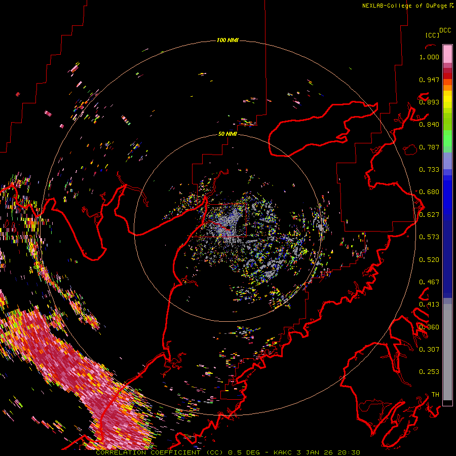Select the 0.733 legend value
The width and height of the screenshot is (456, 456).
(x=429, y=170)
